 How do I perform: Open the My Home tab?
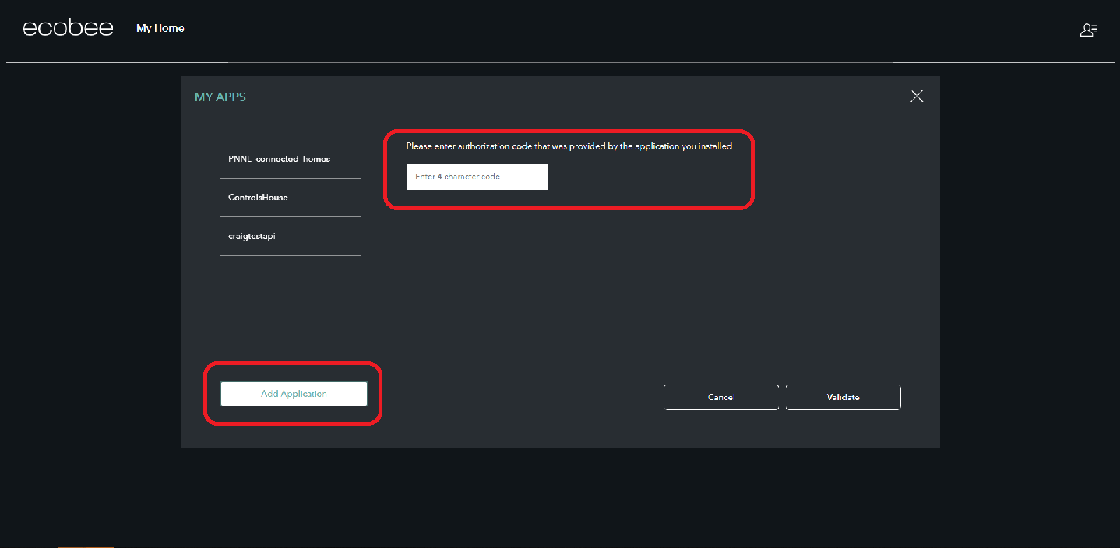[160, 28]
